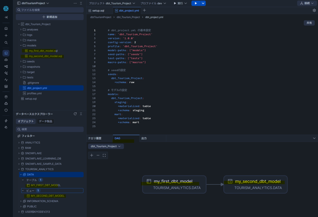Open the profile dev dropdown
The height and width of the screenshot is (217, 318).
point(153,3)
